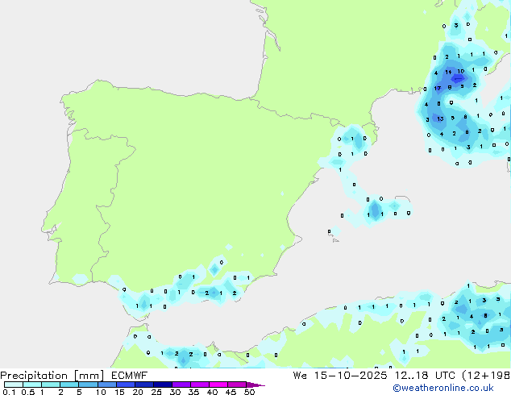This screenshot has height=395, width=511.
Task: Click the magenta swatch between 40 and 45
Action: [218, 385]
